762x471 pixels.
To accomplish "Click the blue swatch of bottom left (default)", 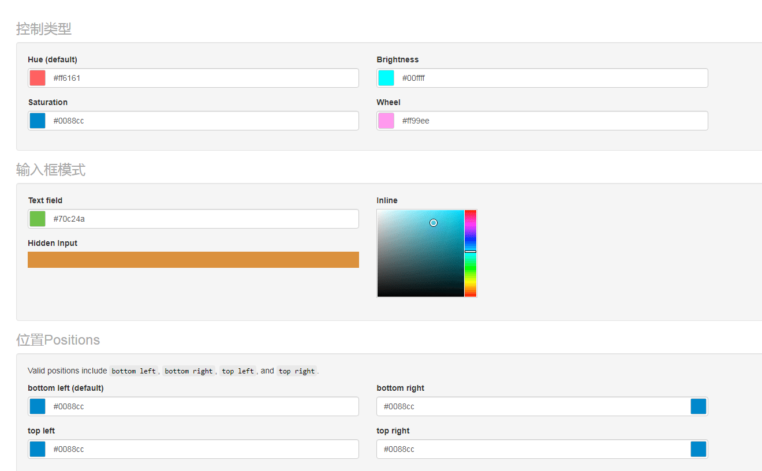I will click(38, 406).
